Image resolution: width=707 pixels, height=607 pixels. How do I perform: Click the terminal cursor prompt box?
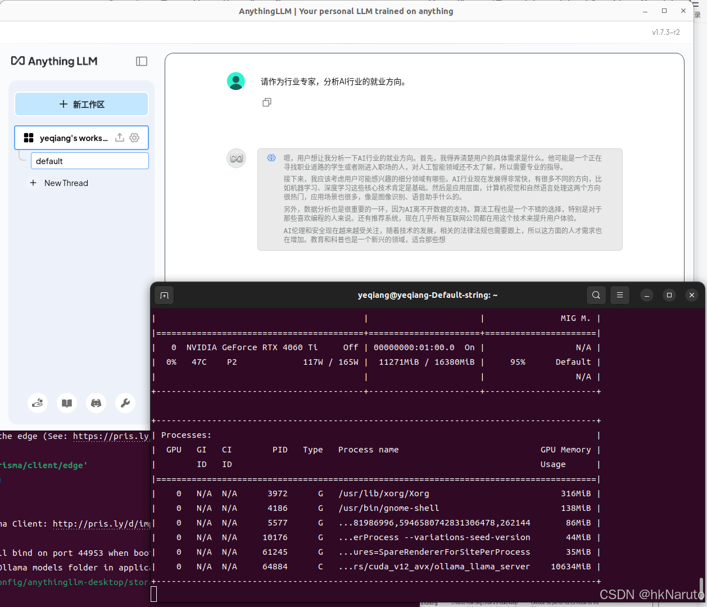pyautogui.click(x=154, y=595)
